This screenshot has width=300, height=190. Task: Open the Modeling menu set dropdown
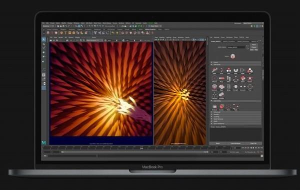coord(48,26)
